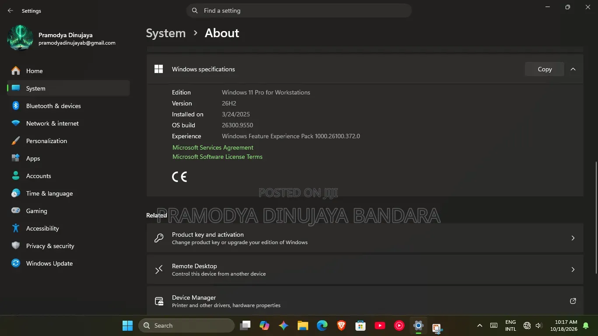Open Bluetooth & devices settings
Screen dimensions: 598x336
click(x=68, y=106)
